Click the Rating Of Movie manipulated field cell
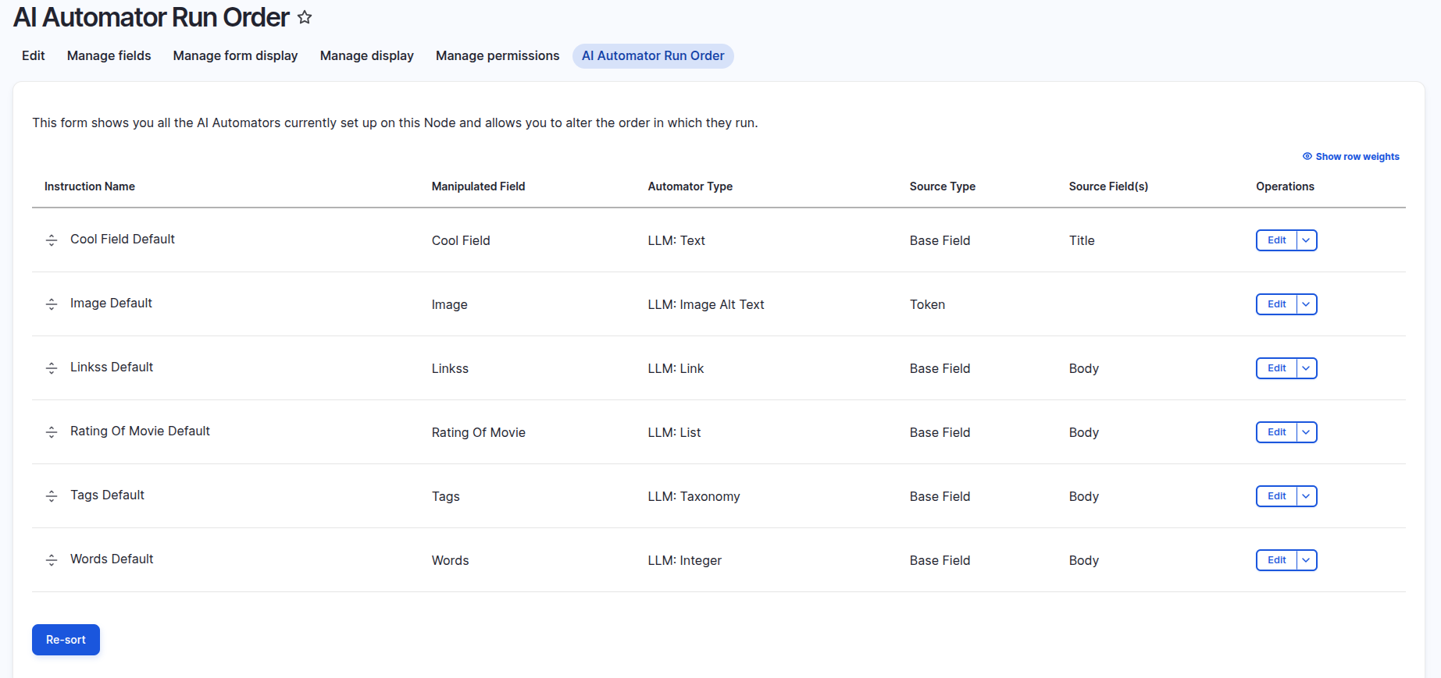Viewport: 1441px width, 678px height. click(x=479, y=432)
